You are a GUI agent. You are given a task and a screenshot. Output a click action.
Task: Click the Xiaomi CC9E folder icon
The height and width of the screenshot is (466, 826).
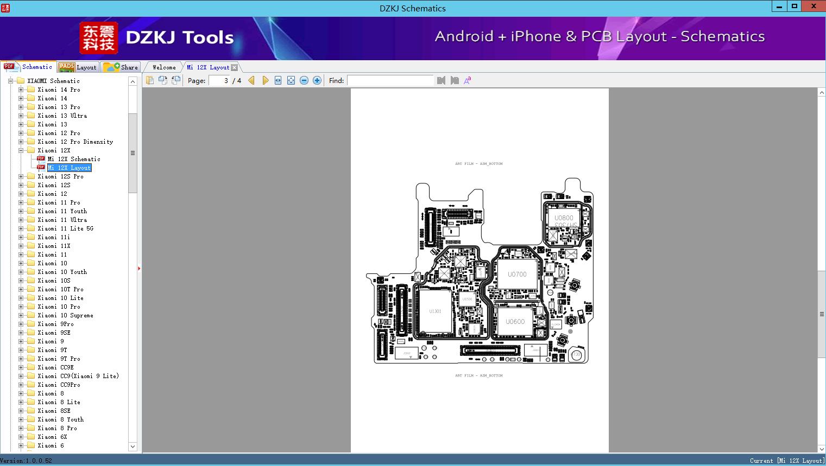(x=31, y=367)
